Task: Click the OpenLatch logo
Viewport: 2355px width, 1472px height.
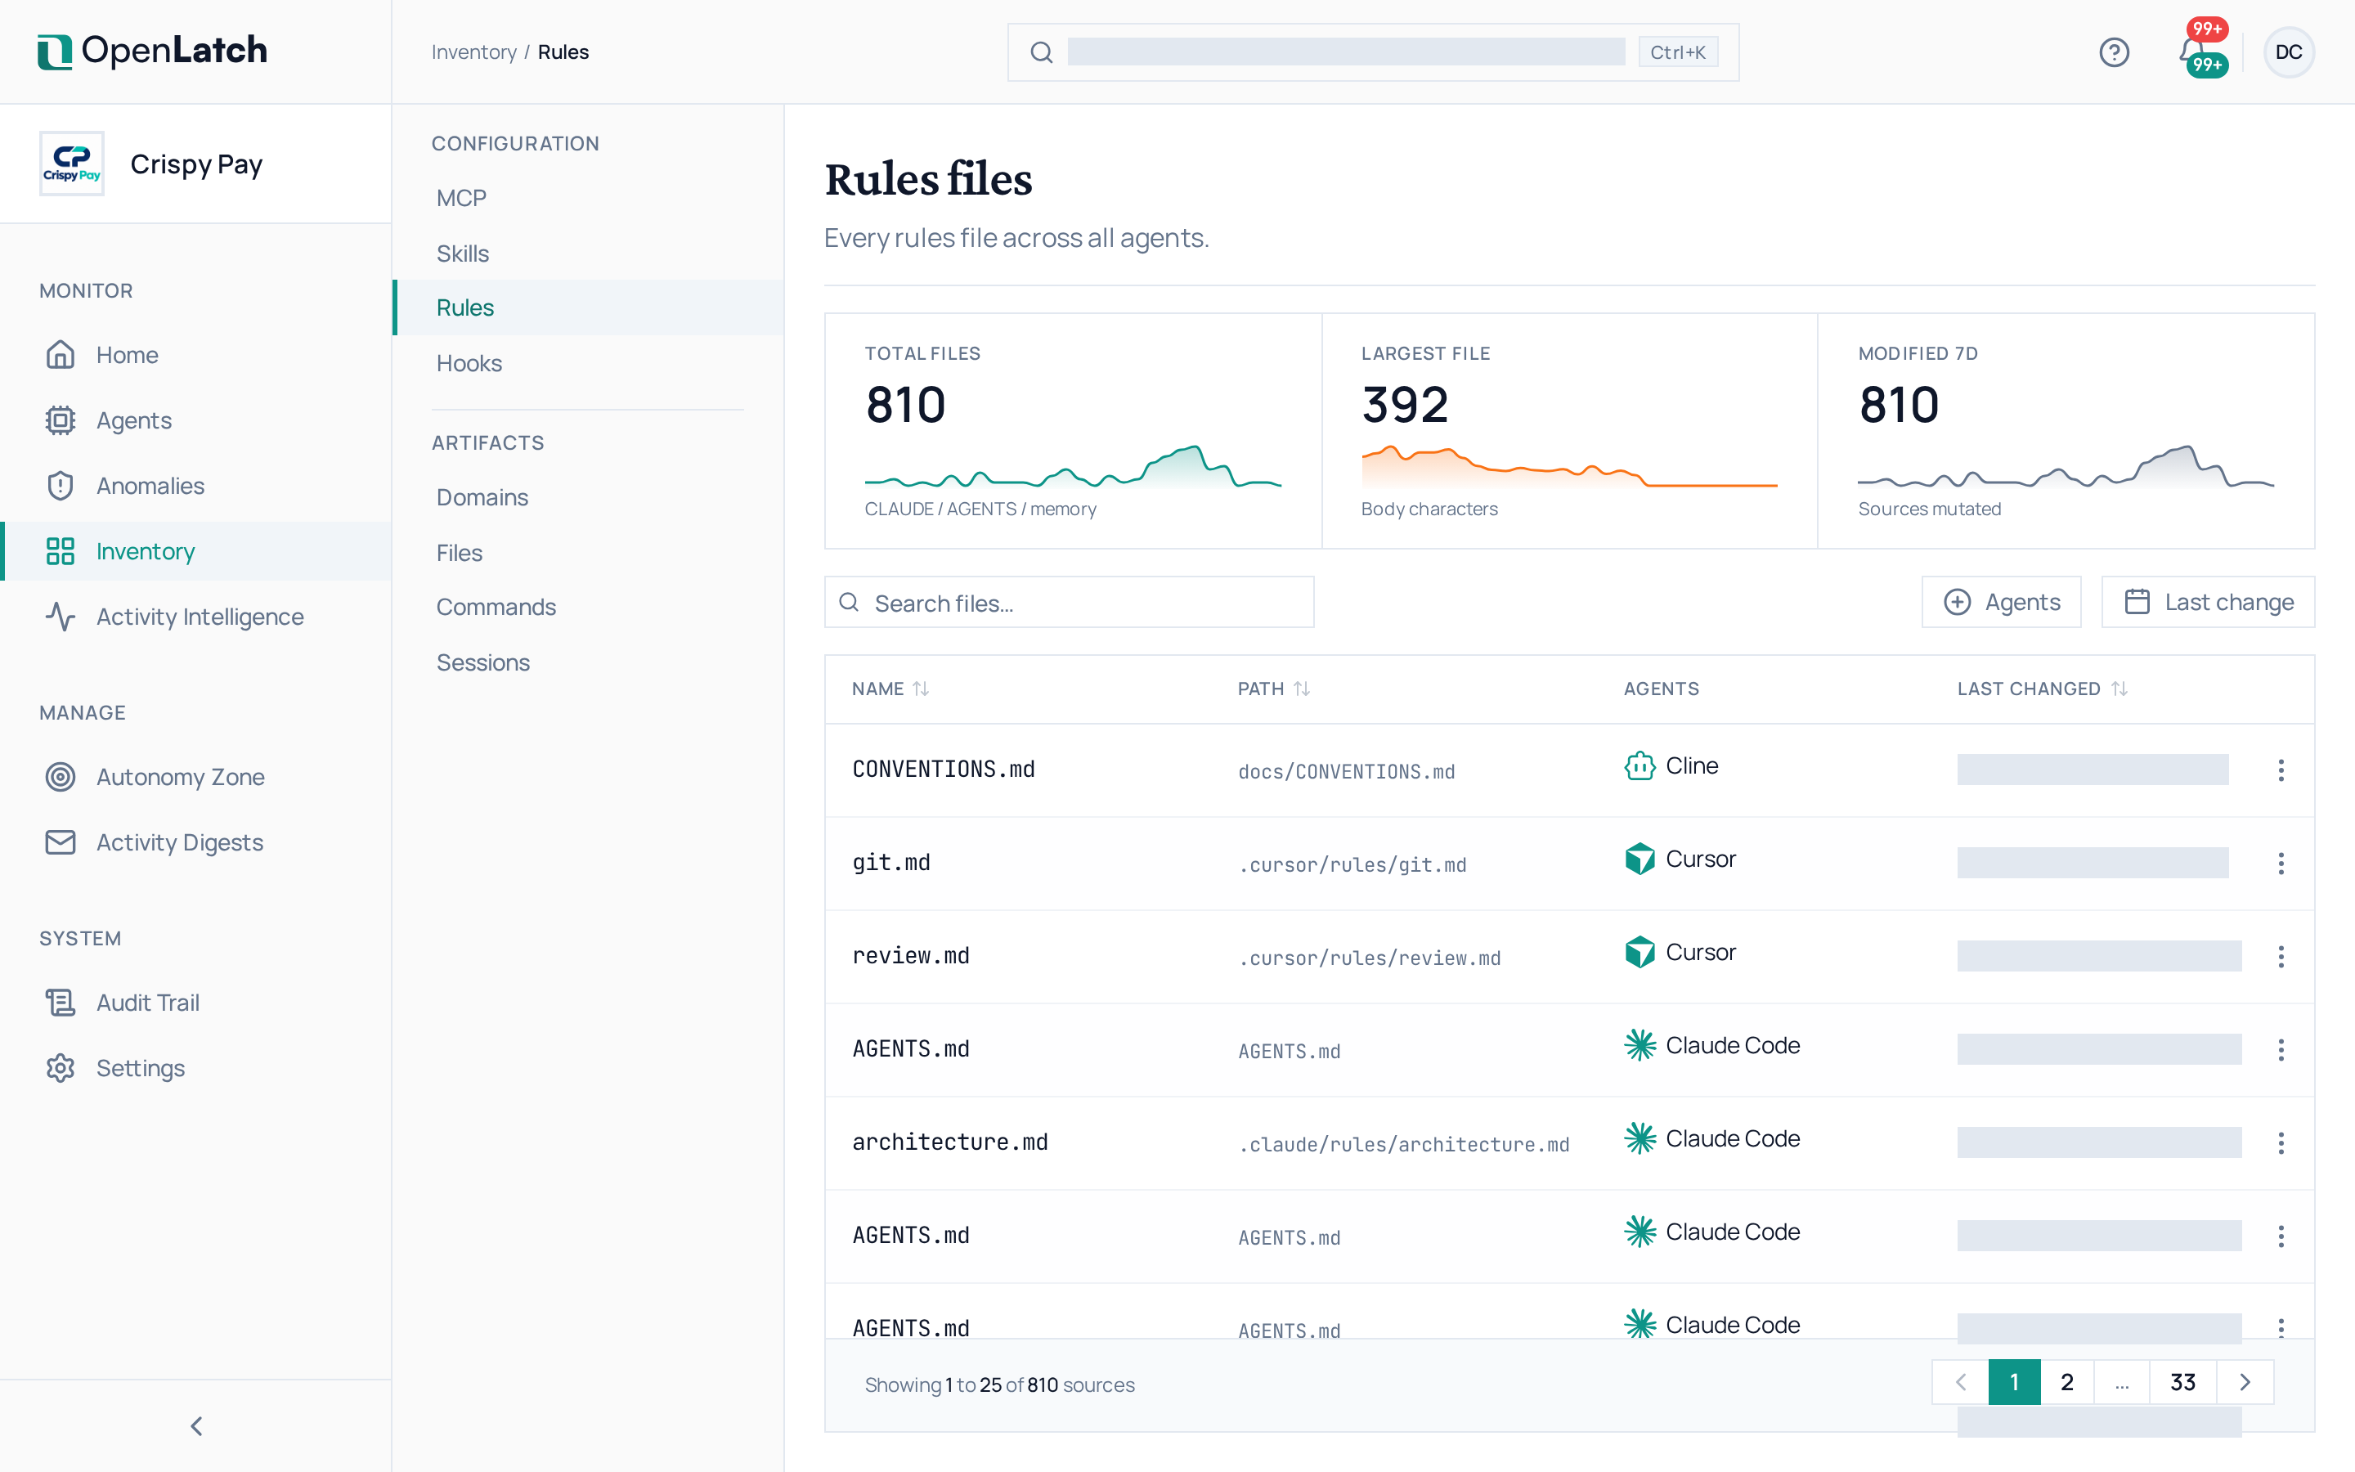Action: coord(153,51)
